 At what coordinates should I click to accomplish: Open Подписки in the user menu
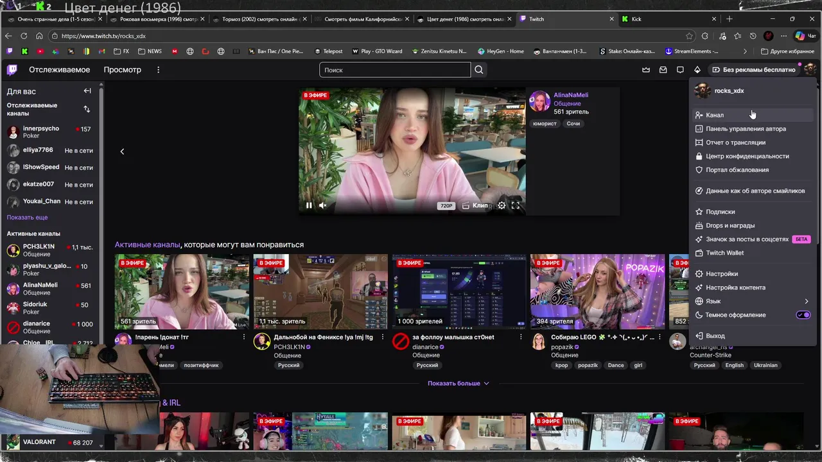click(x=752, y=212)
